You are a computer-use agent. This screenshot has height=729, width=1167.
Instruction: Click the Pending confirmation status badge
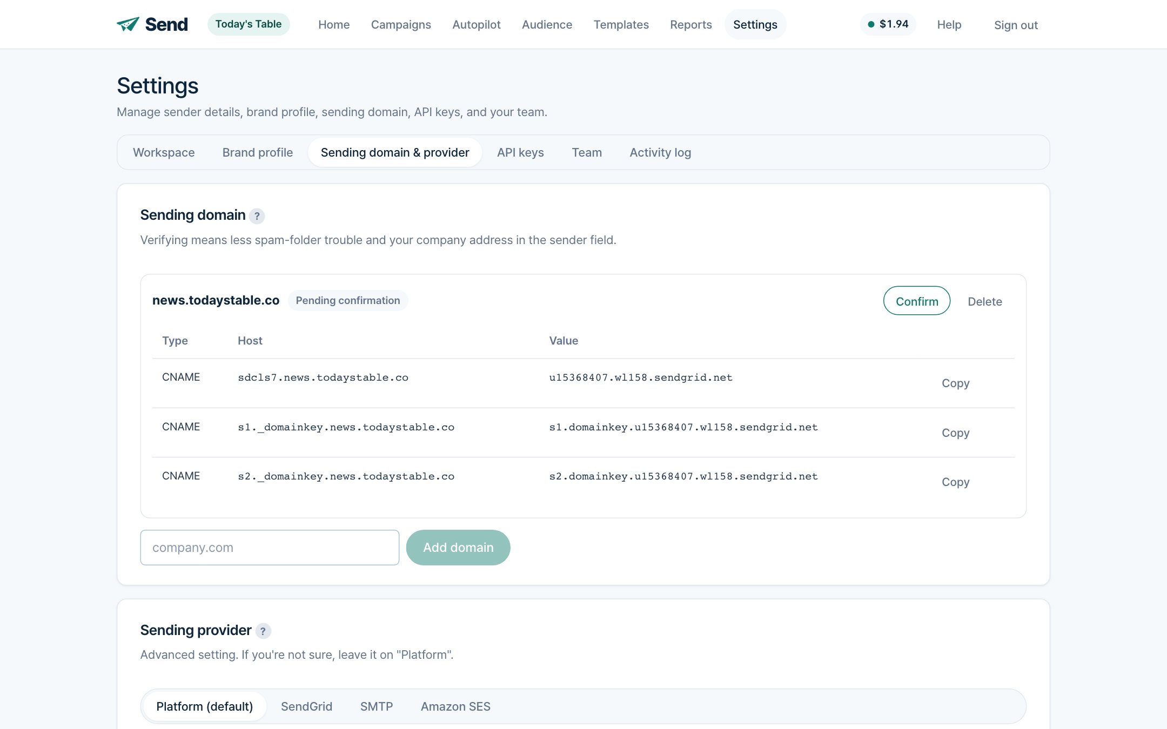tap(348, 300)
